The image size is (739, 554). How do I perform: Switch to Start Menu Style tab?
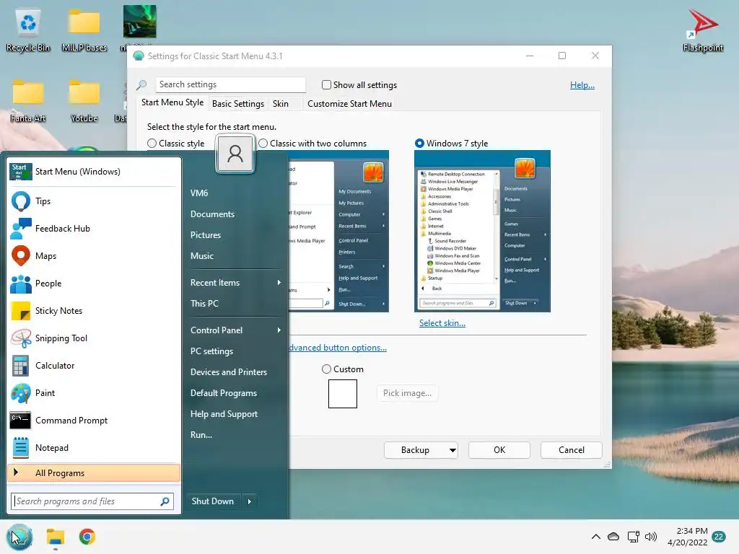click(x=172, y=102)
